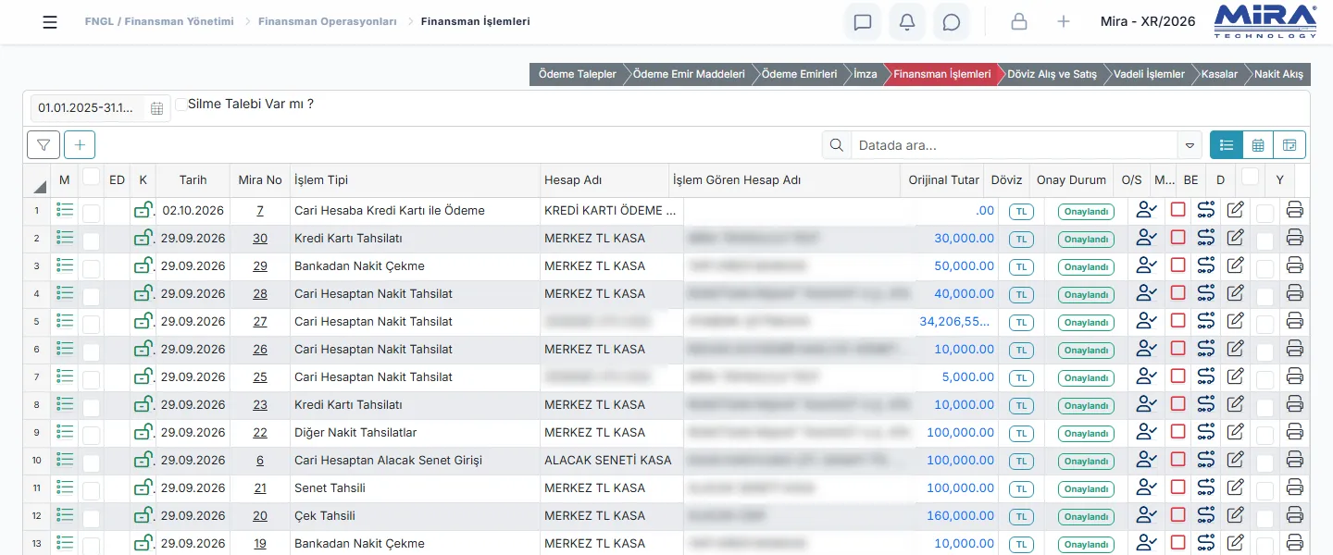Expand the grid corner triangle selector
This screenshot has width=1333, height=555.
pos(40,185)
